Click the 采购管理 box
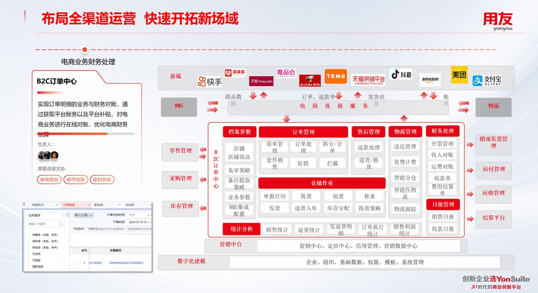 coord(180,179)
